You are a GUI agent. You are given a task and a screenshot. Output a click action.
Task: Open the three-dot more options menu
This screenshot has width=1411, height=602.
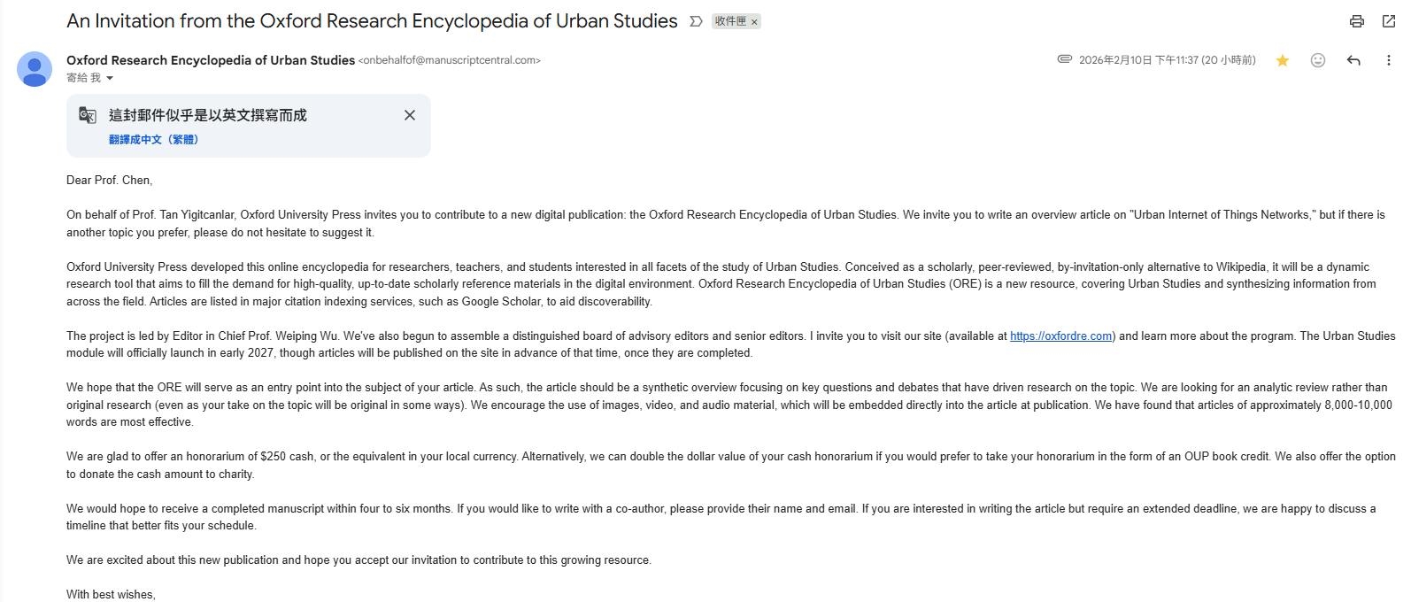pos(1388,60)
